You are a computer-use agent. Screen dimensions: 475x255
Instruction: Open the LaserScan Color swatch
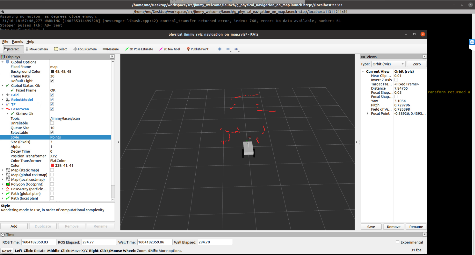53,166
